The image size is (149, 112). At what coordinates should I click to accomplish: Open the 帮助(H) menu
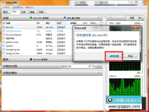point(29,7)
